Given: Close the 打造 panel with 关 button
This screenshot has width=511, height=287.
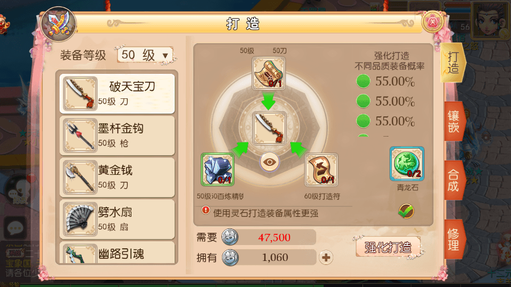Looking at the screenshot, I should [433, 22].
